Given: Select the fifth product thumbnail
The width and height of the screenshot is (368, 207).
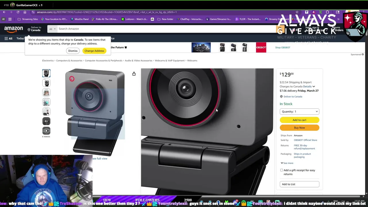Looking at the screenshot, I should coord(46,112).
